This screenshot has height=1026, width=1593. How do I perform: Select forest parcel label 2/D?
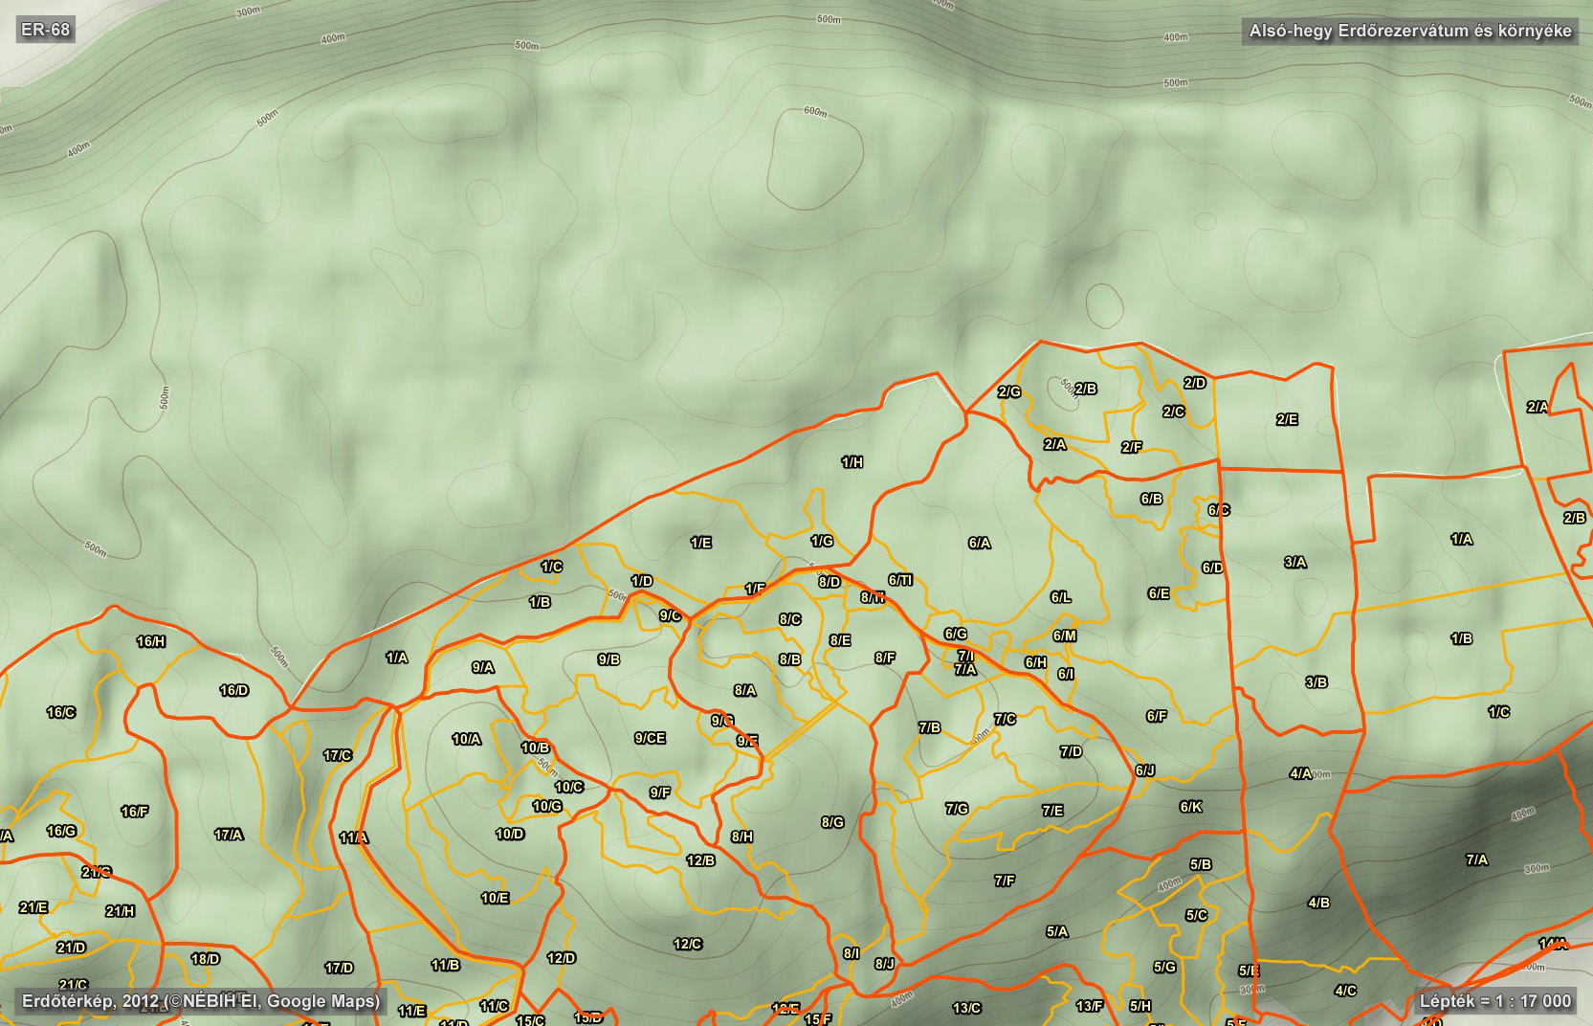point(1195,383)
